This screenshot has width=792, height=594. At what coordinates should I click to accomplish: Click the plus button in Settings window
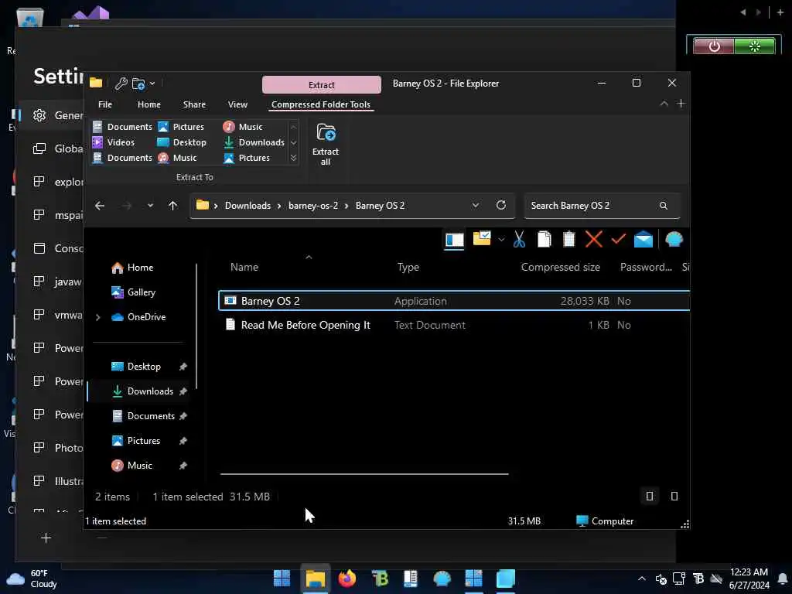[x=46, y=538]
